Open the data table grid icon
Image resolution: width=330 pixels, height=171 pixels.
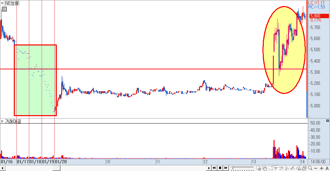(4, 9)
